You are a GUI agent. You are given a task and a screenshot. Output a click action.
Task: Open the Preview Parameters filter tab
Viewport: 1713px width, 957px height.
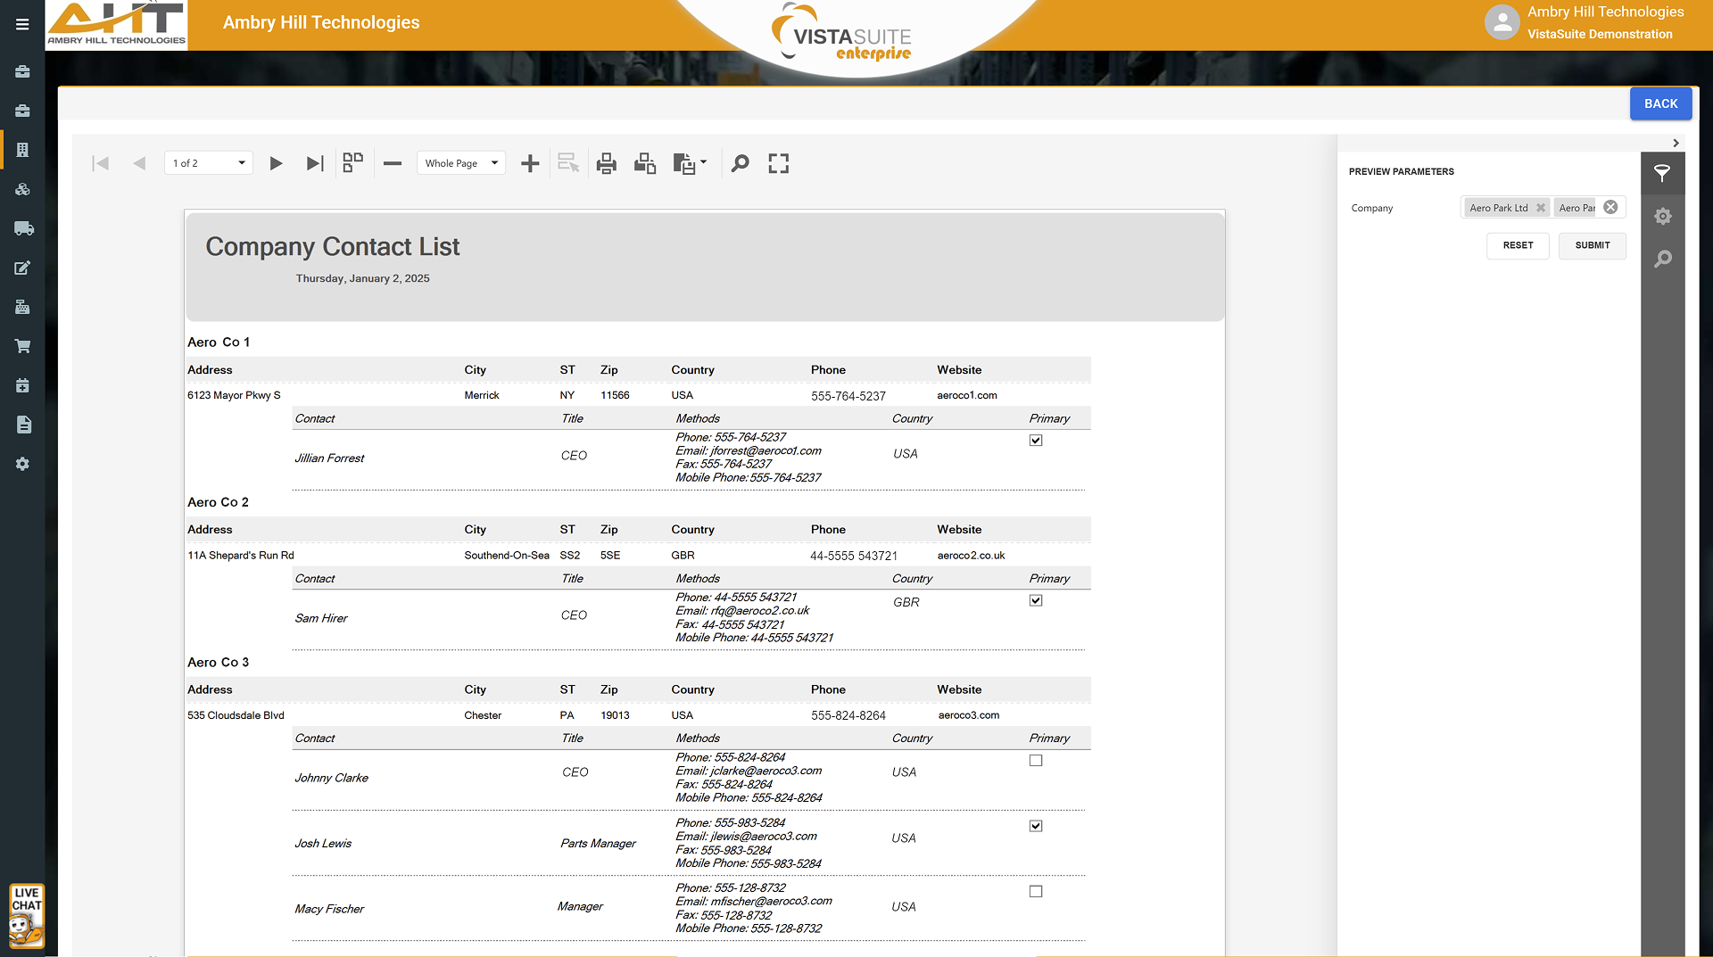tap(1662, 173)
